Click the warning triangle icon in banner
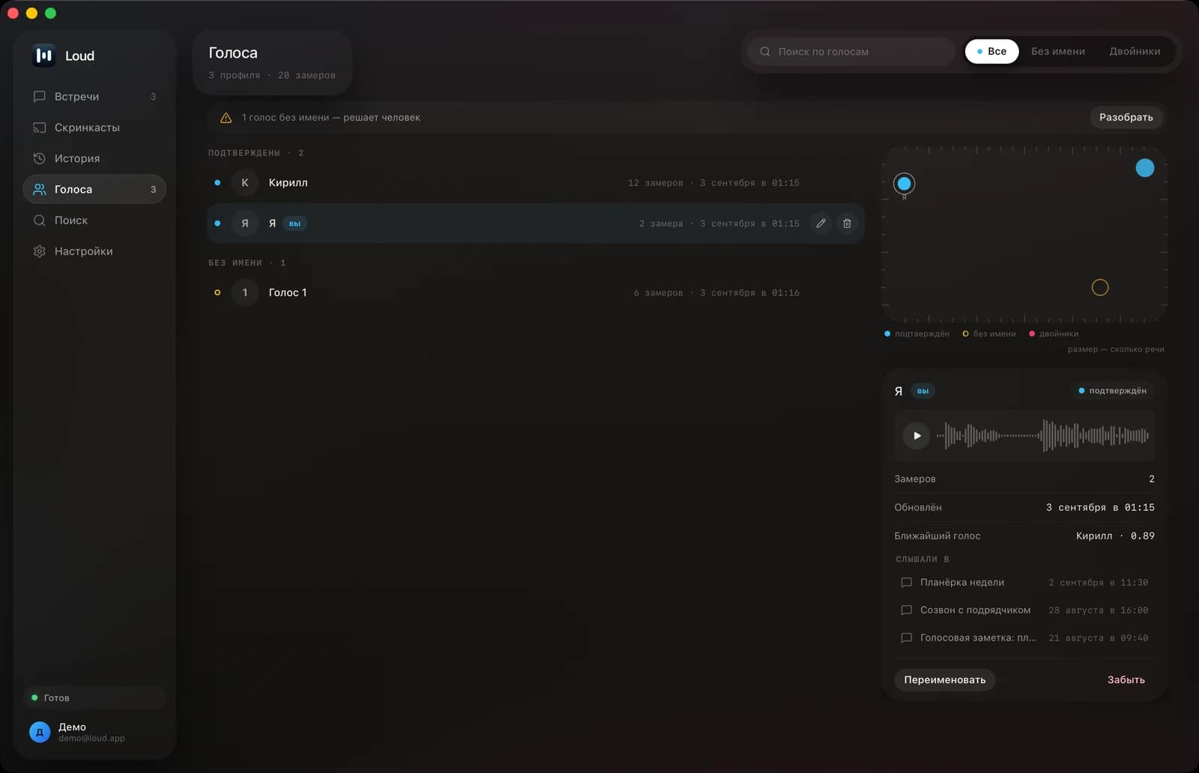This screenshot has width=1199, height=773. pos(226,118)
